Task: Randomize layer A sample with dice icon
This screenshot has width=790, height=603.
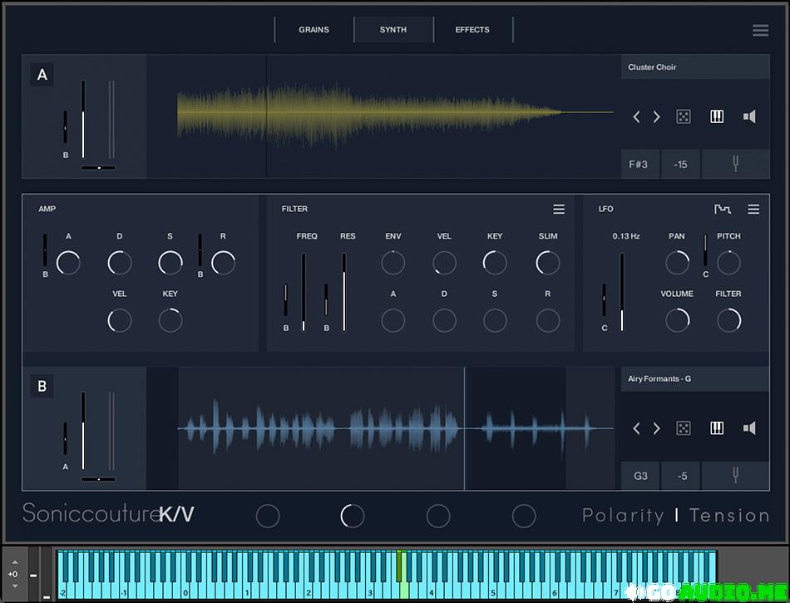Action: 682,117
